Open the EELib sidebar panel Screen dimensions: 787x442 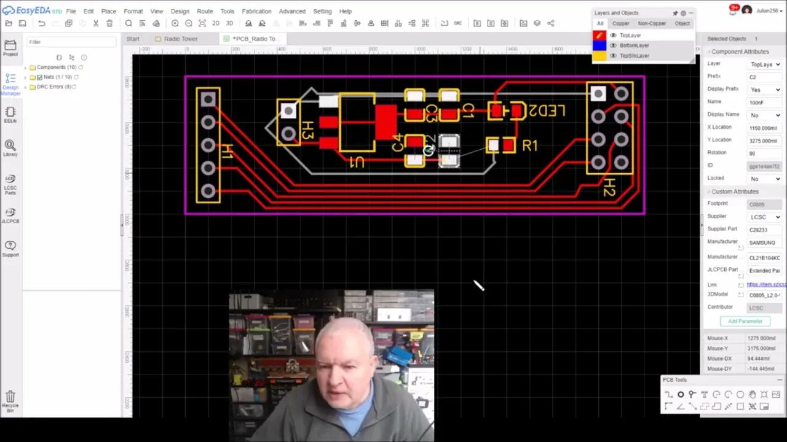click(x=10, y=115)
